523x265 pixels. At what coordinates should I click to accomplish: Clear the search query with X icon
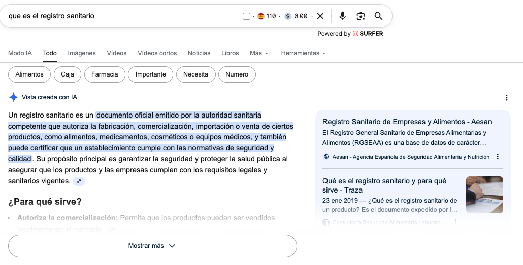pyautogui.click(x=320, y=16)
